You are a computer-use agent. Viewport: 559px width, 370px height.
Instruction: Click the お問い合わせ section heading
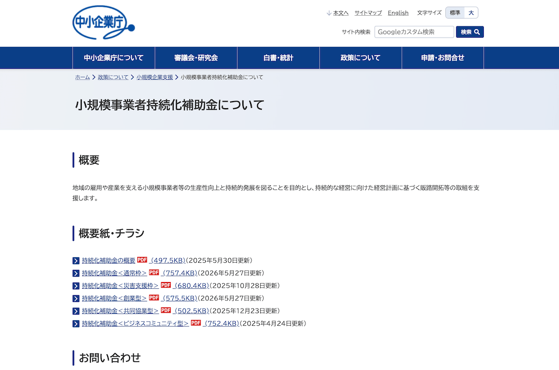pyautogui.click(x=110, y=358)
